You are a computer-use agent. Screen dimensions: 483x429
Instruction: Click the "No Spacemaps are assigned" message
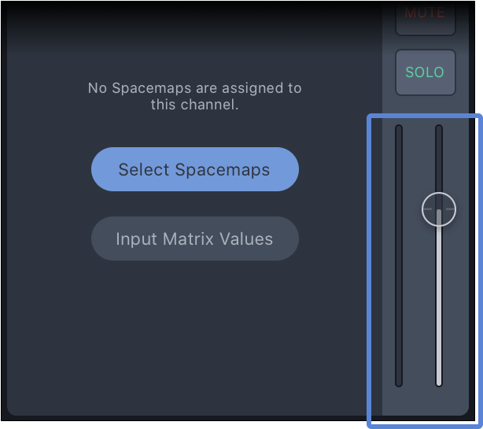click(194, 96)
